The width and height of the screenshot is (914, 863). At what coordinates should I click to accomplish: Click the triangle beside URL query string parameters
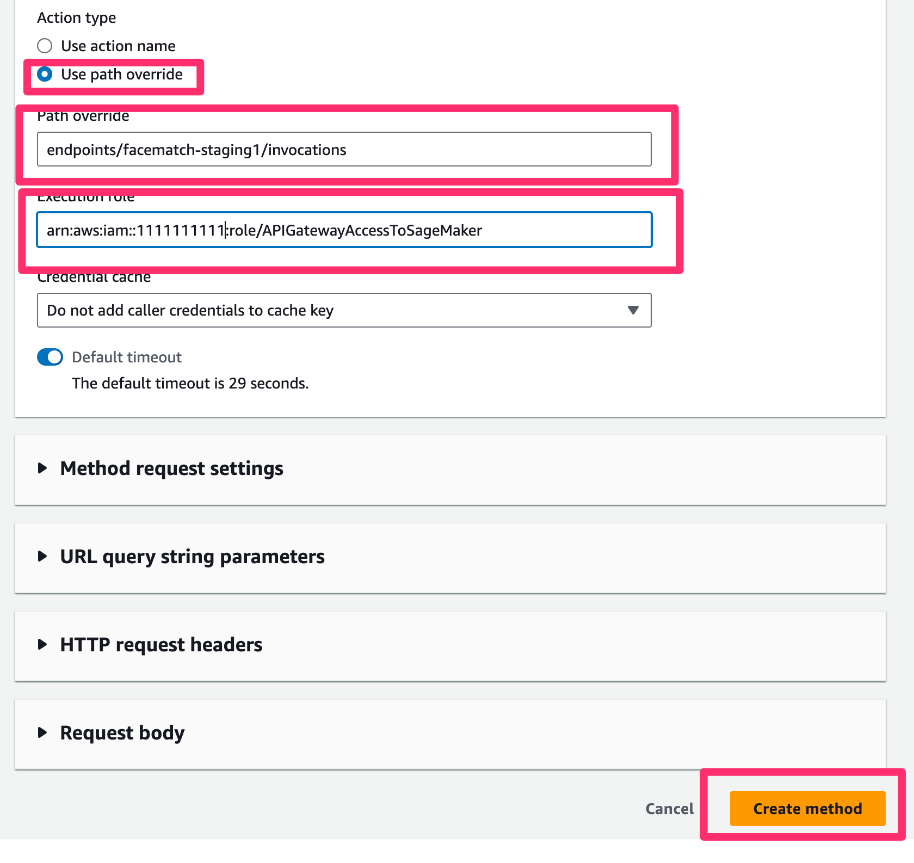tap(42, 556)
